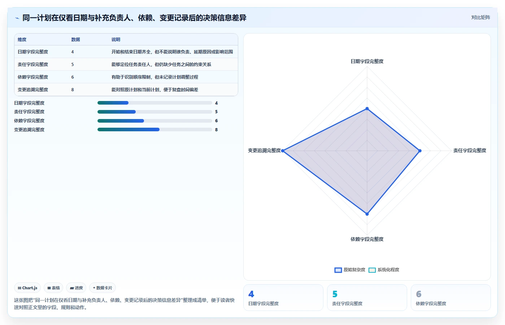Click the 变更追溯完整度 progress bar
This screenshot has width=505, height=325.
coord(155,129)
